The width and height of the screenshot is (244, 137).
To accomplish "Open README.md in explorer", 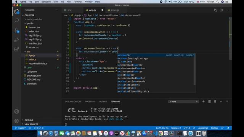I will click(34, 80).
